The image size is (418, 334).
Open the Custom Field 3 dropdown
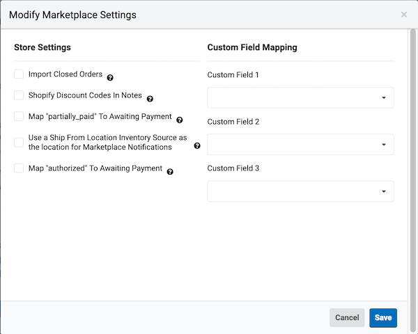300,191
